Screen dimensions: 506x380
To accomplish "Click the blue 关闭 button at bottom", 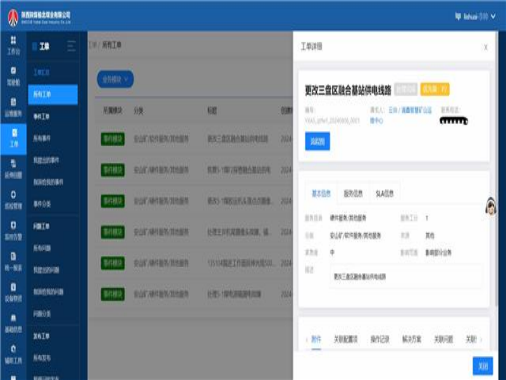I will (x=483, y=366).
